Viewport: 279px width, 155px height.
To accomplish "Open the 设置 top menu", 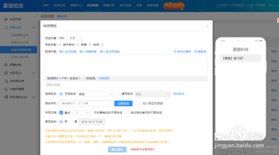I will (139, 5).
